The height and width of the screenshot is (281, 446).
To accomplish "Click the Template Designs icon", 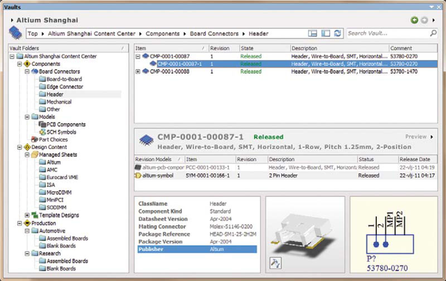I will click(x=35, y=215).
